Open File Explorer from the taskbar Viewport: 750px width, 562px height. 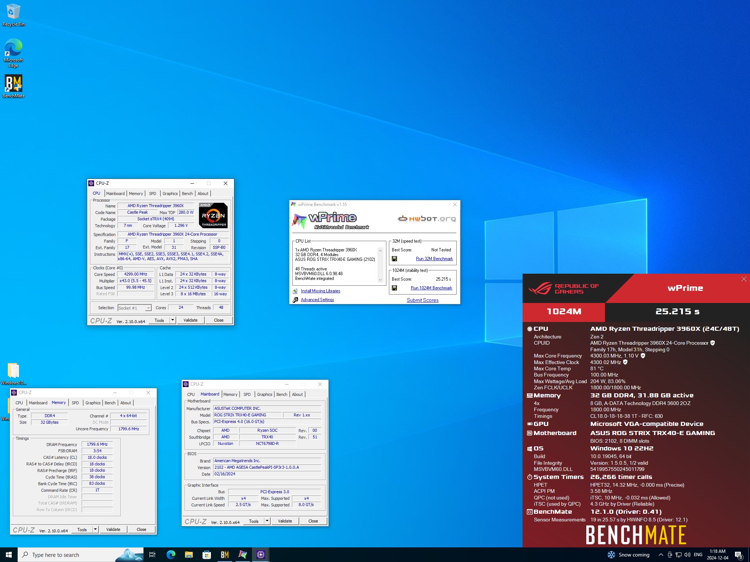(189, 555)
